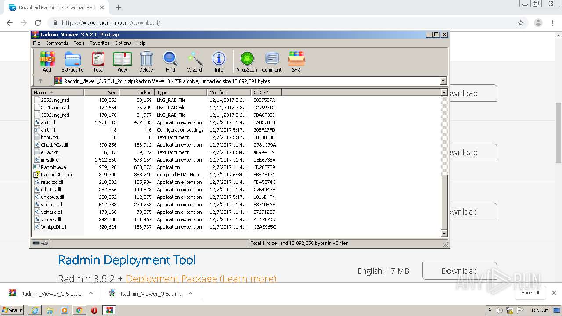Expand the Radmin_Viewer msi download options
Screen dimensions: 562x316
point(191,294)
